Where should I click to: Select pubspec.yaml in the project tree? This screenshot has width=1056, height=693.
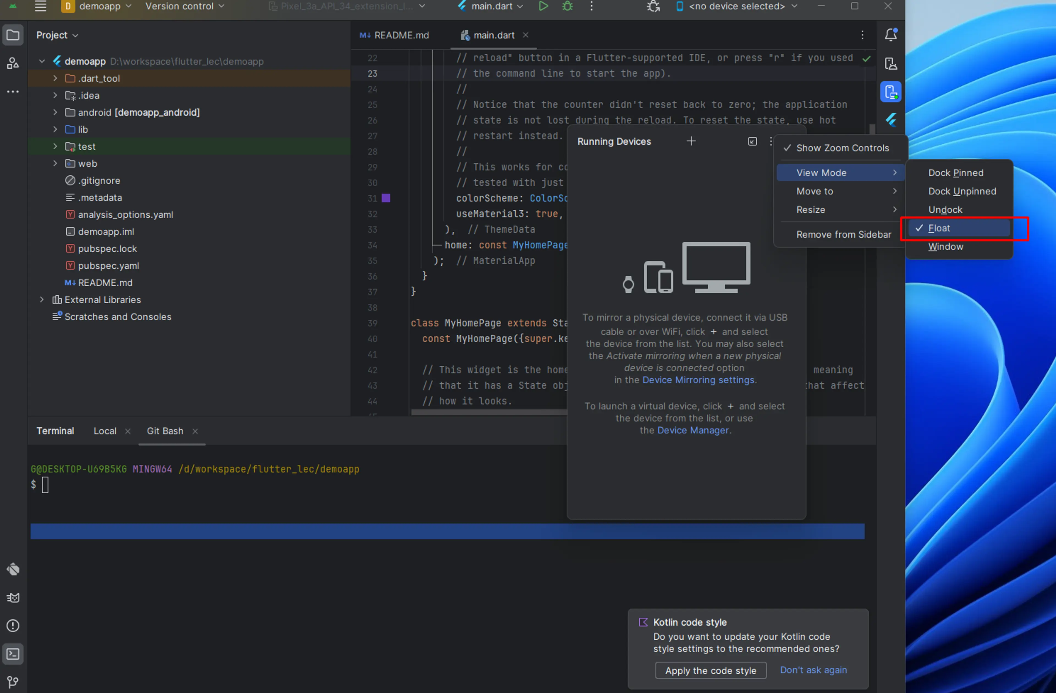[x=108, y=266]
